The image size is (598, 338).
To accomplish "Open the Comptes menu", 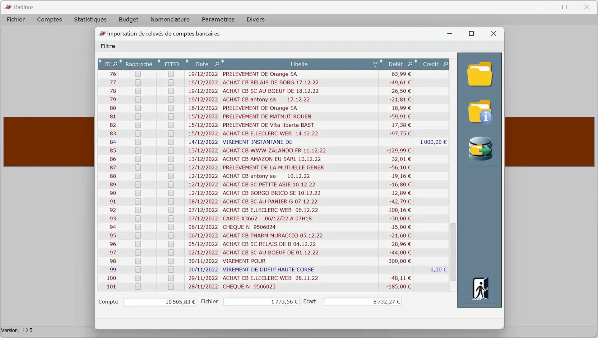I will (49, 19).
